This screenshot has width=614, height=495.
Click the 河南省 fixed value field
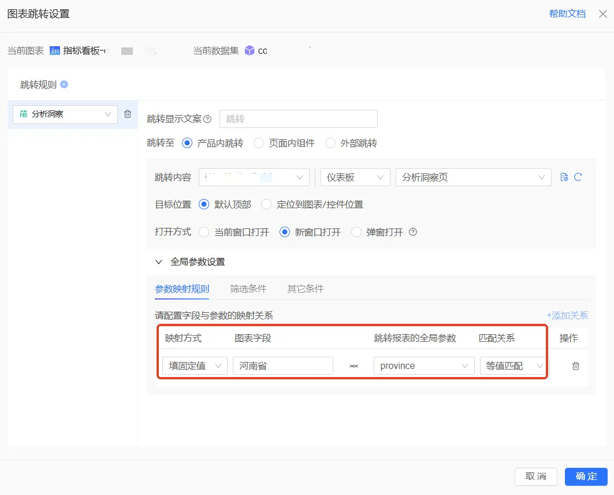click(283, 366)
